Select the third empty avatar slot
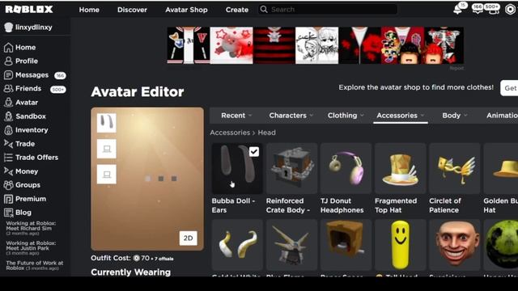 106,174
